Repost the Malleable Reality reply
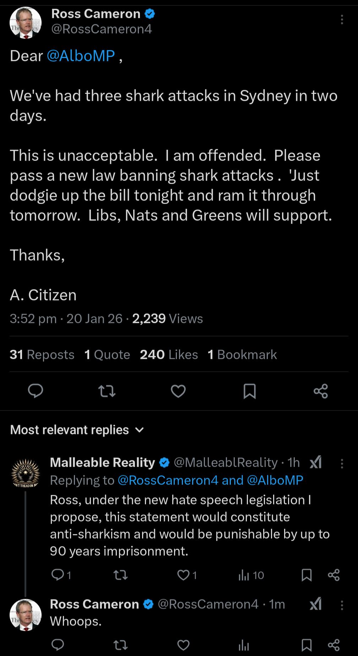Viewport: 358px width, 656px height. (120, 575)
